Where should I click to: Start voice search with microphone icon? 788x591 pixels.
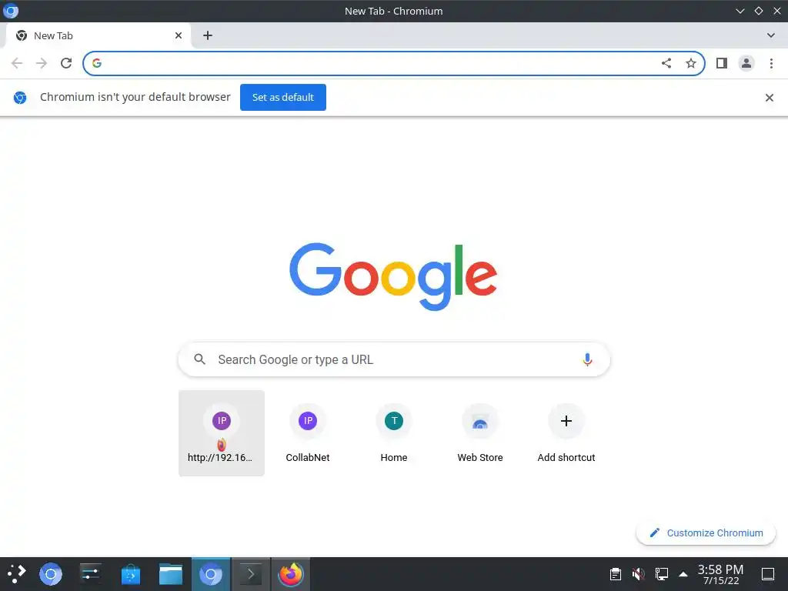[587, 360]
